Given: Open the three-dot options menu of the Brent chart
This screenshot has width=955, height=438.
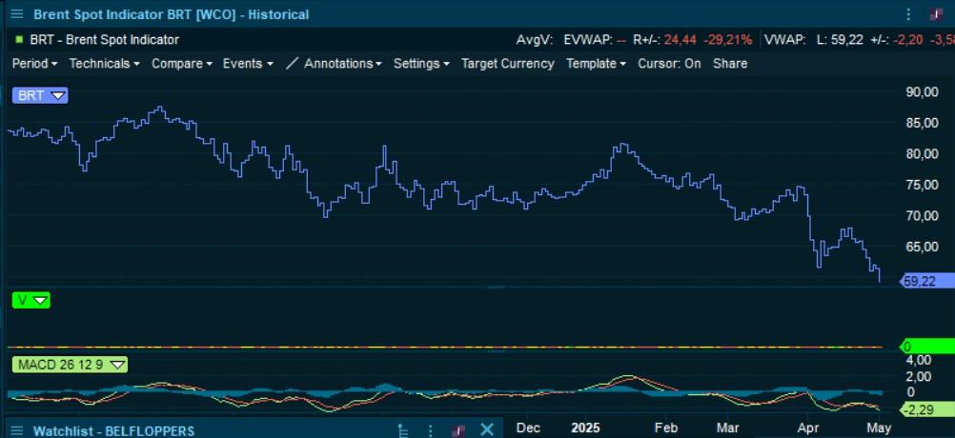Looking at the screenshot, I should click(908, 14).
